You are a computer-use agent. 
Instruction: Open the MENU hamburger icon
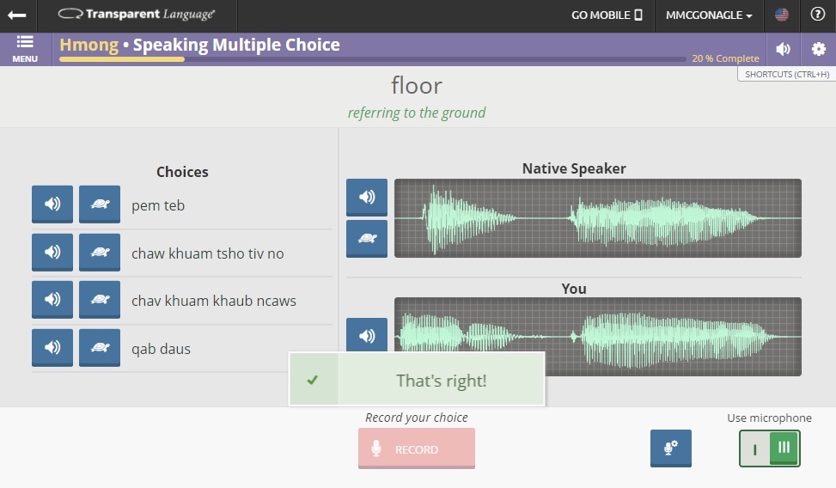point(25,49)
